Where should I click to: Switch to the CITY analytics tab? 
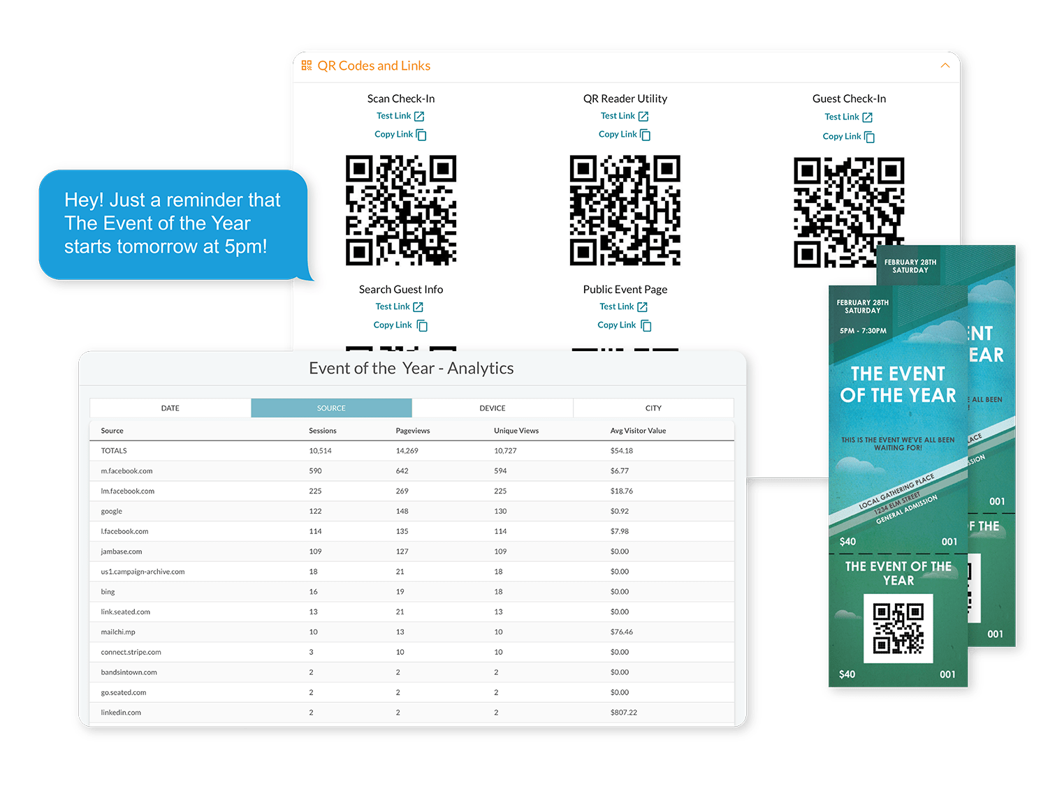(653, 408)
